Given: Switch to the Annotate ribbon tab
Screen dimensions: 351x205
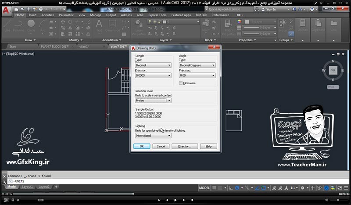Looking at the screenshot, I should (x=48, y=15).
